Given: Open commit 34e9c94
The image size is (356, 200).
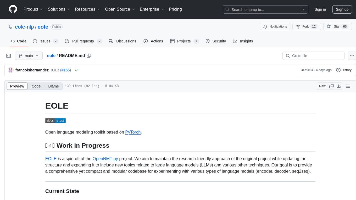Looking at the screenshot, I should coord(307,70).
